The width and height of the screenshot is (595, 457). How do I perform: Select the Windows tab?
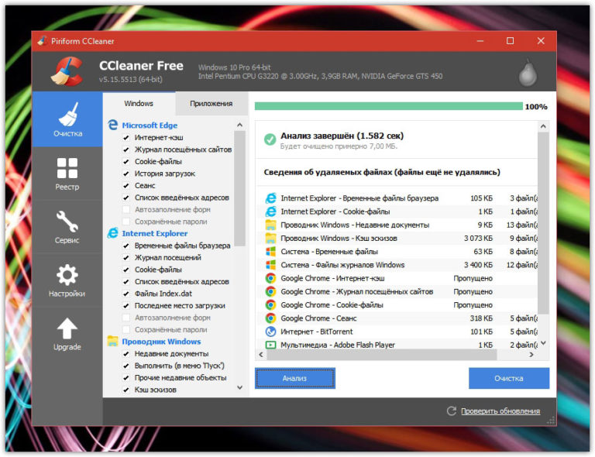tap(139, 103)
